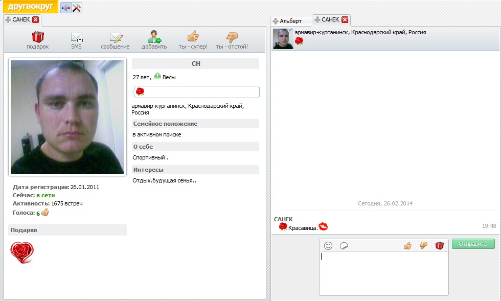
Task: Open the smiley emoticon picker
Action: (328, 245)
